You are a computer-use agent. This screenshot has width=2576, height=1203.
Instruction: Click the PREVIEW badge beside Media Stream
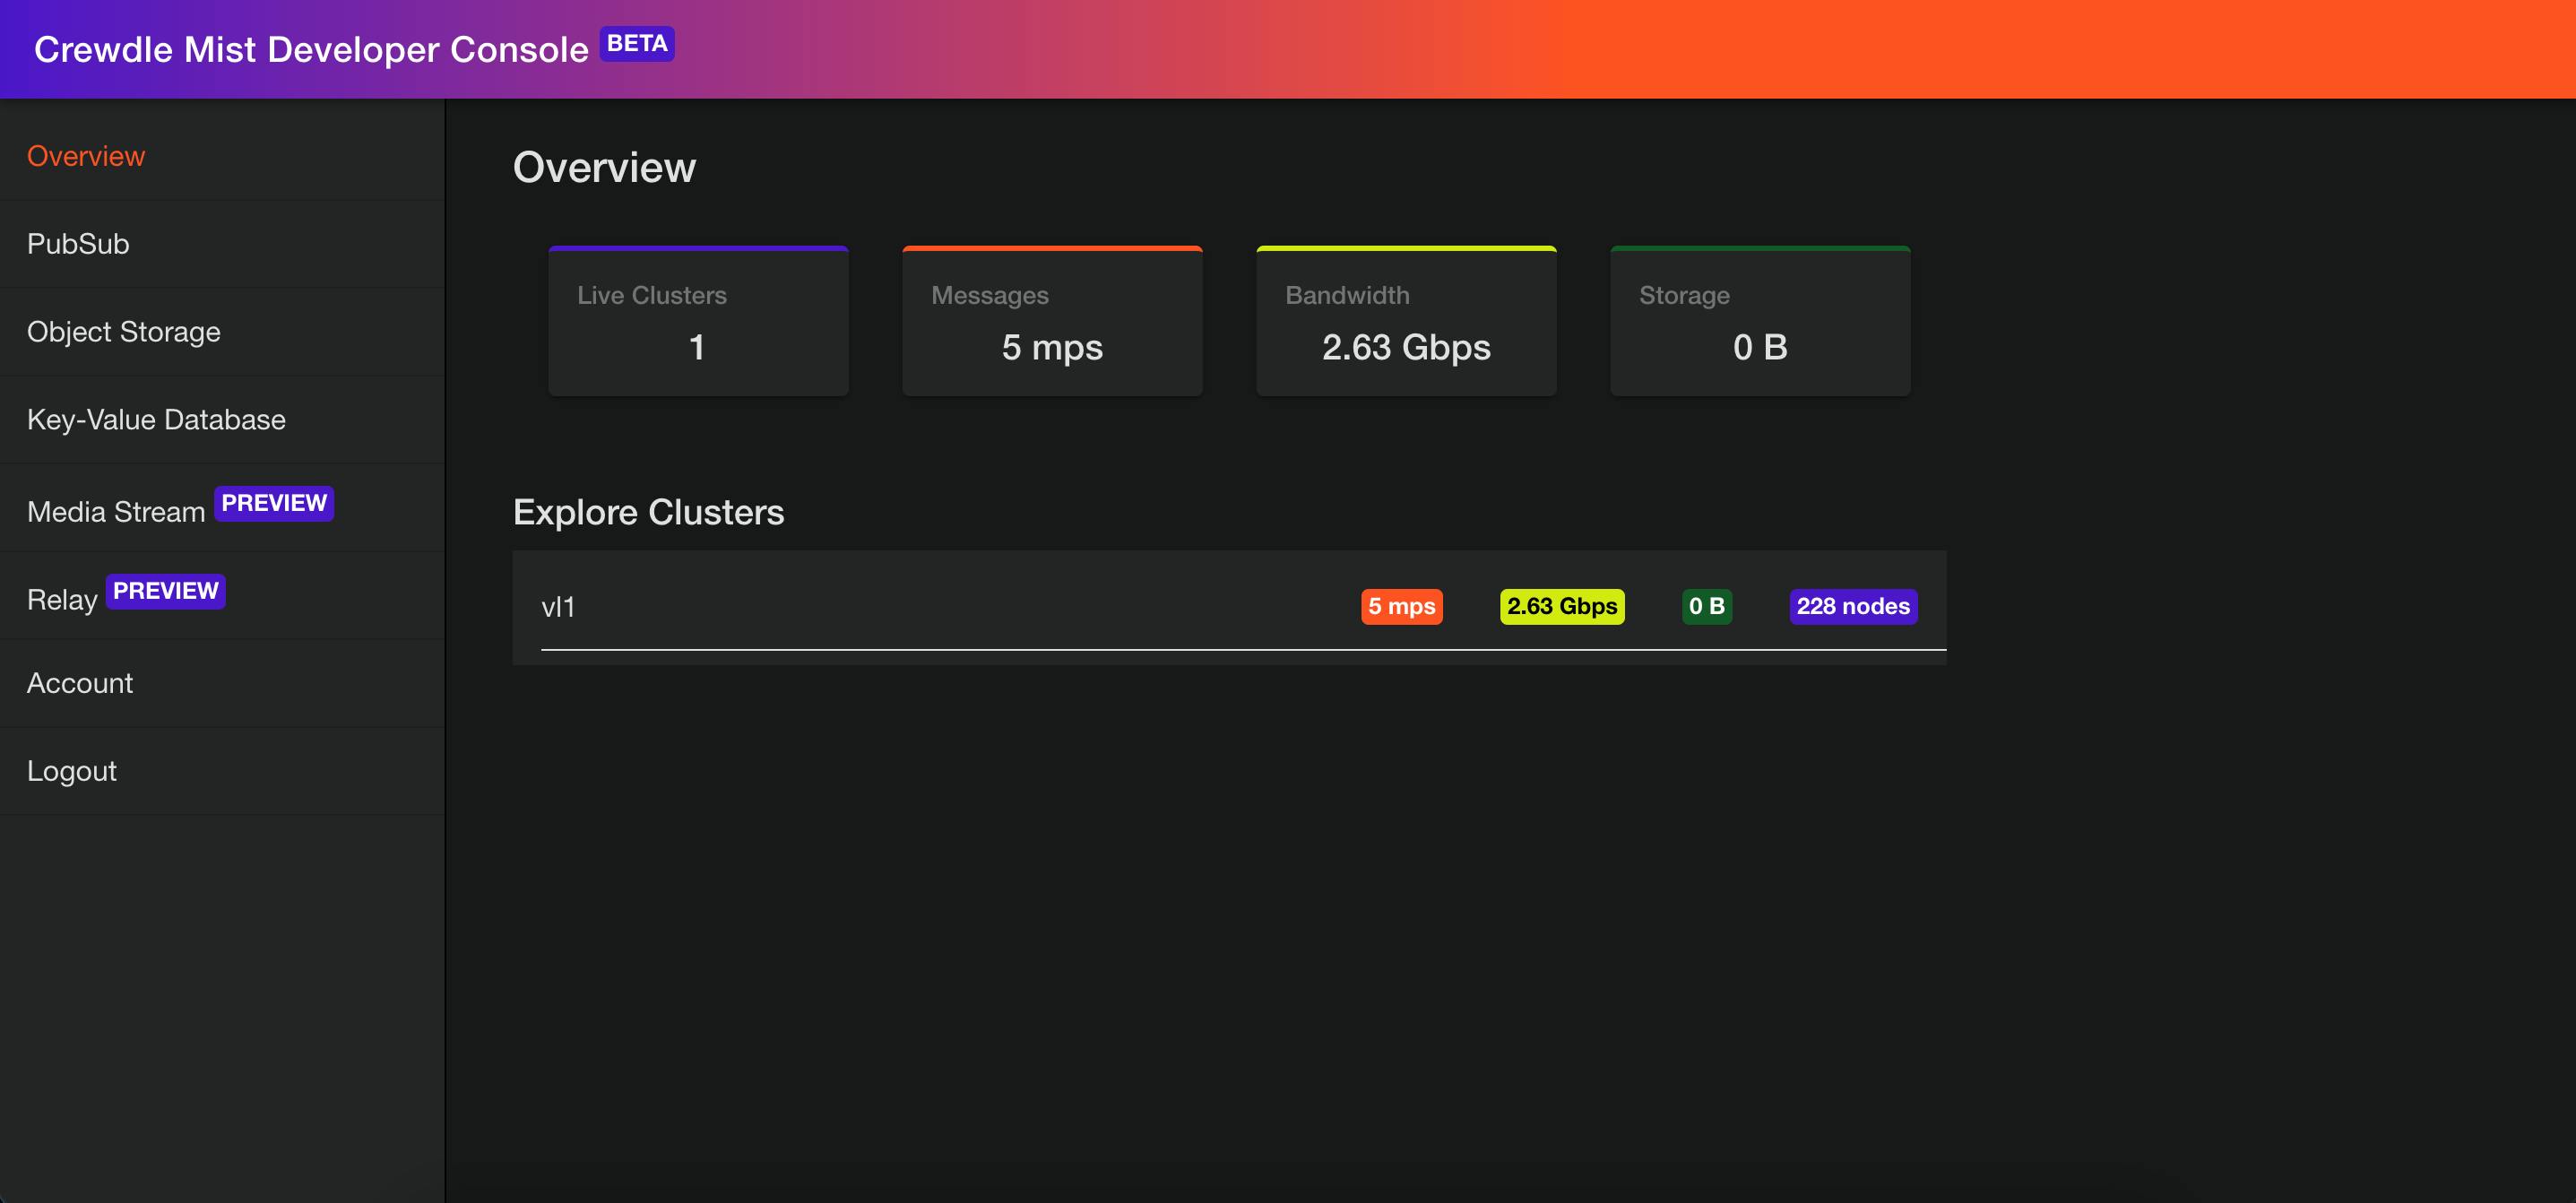tap(274, 503)
